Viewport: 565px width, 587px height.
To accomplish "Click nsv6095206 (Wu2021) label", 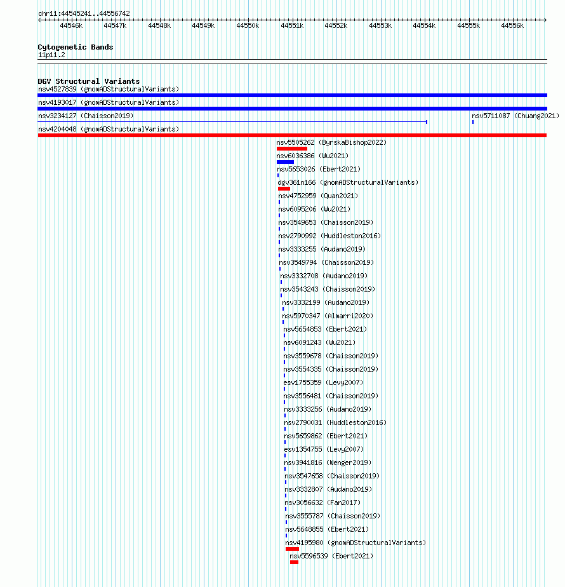I will tap(314, 209).
